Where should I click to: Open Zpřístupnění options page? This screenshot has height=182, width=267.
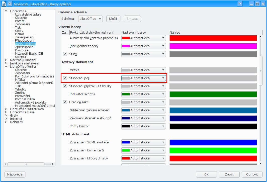pos(25,47)
